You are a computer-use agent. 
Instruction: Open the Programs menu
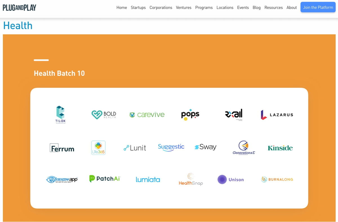[x=204, y=8]
